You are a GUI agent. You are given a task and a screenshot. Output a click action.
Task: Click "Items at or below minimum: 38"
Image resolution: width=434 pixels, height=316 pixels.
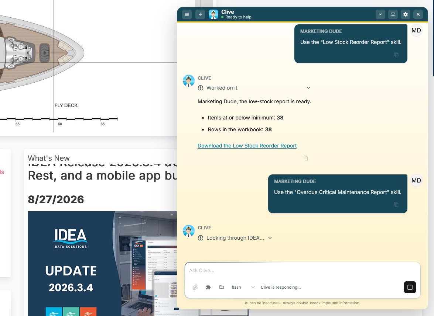pyautogui.click(x=246, y=118)
